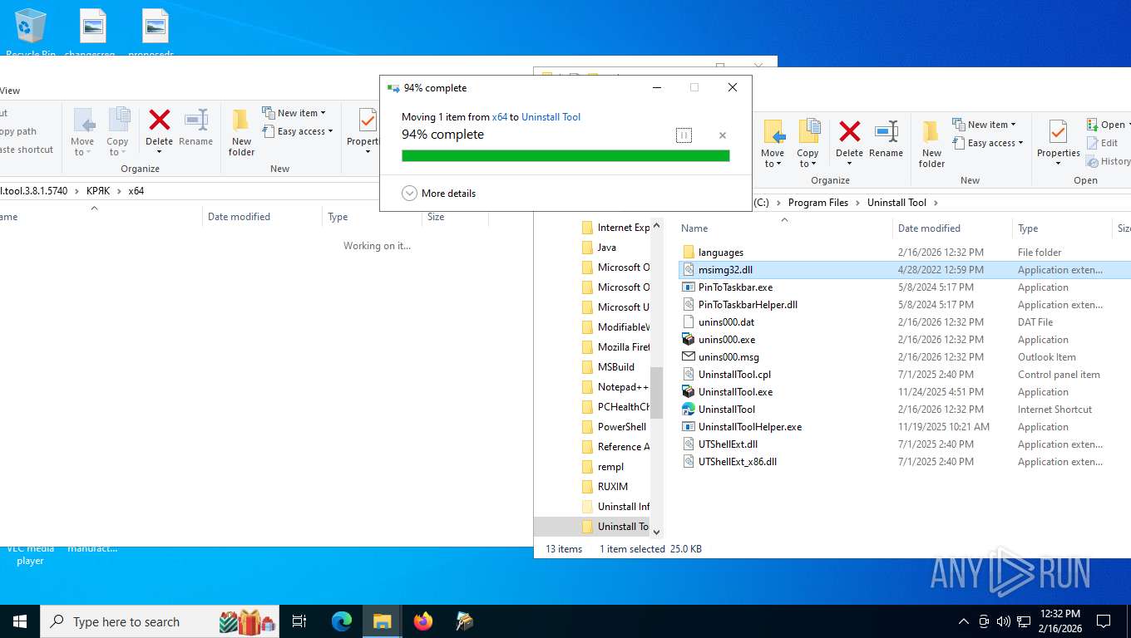Select UninstallTool.cpl file

click(734, 375)
